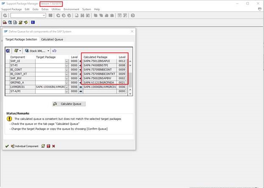Open Target Package dropdown for ST-A/PI row
The width and height of the screenshot is (264, 188).
point(67,91)
